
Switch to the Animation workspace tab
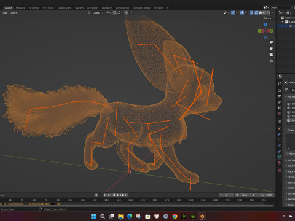(93, 8)
